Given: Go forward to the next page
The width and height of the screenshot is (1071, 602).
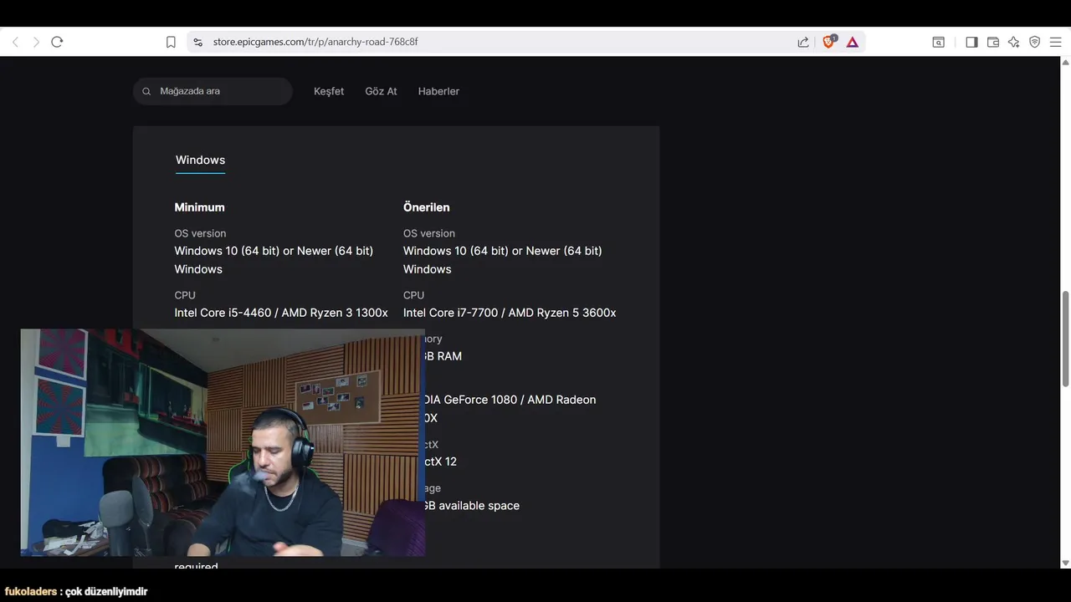Looking at the screenshot, I should (36, 42).
